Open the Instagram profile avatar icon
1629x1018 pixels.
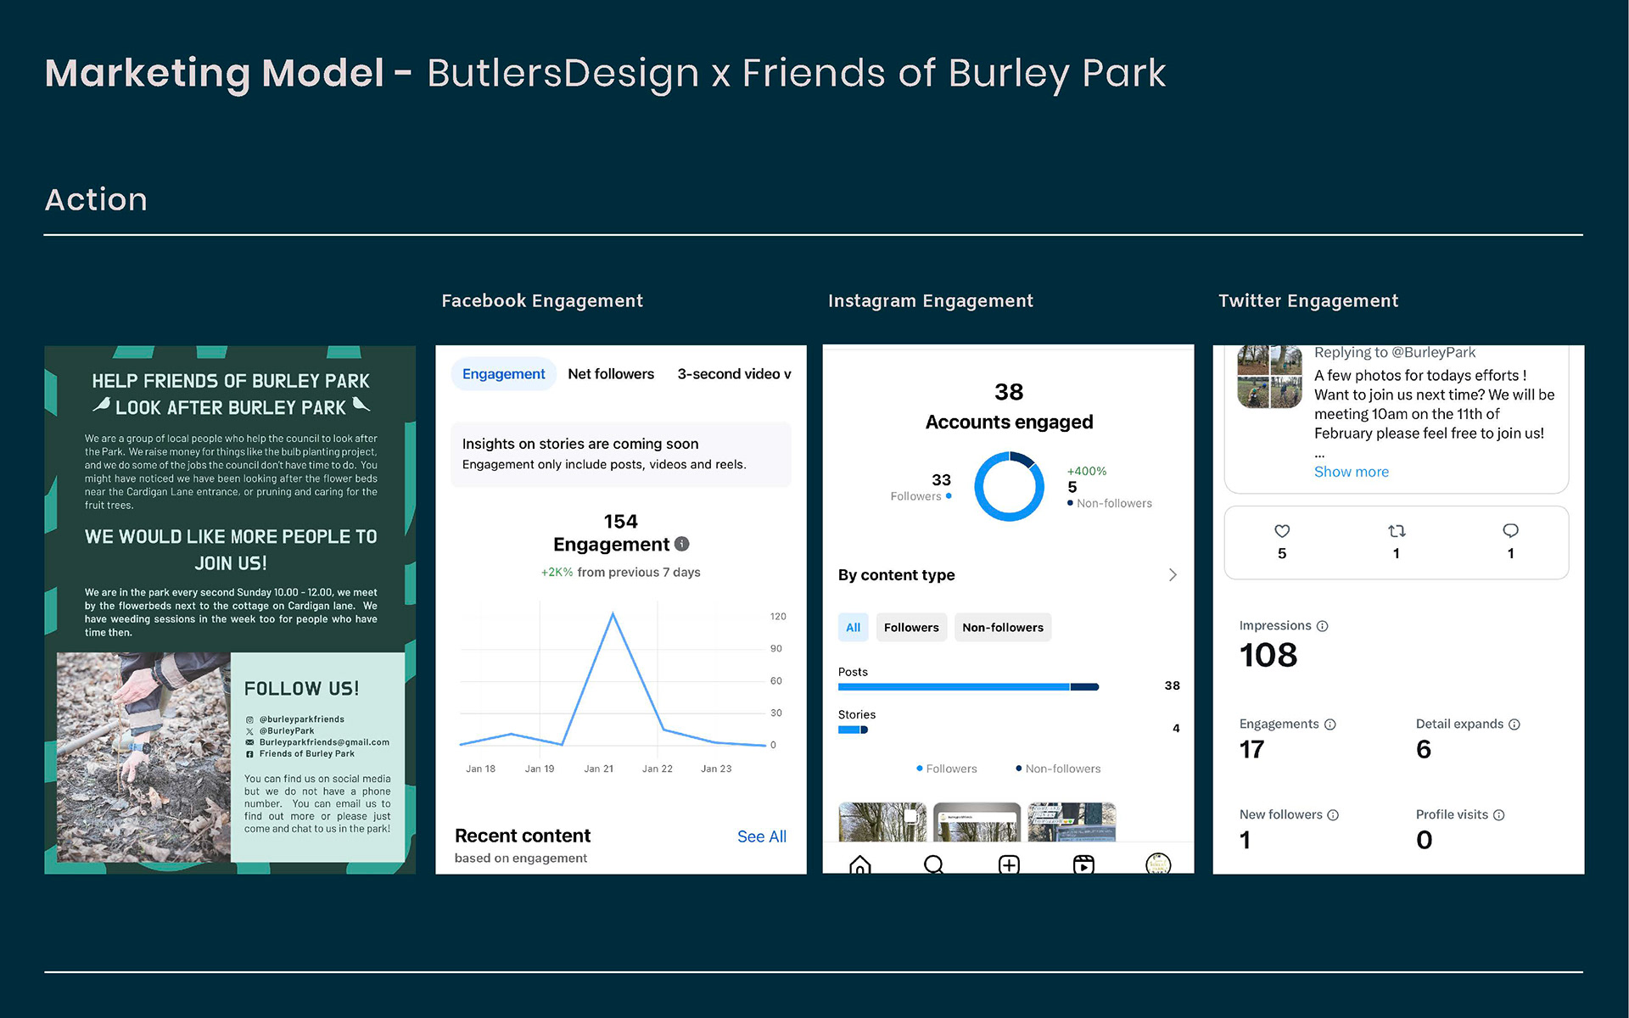coord(1157,864)
